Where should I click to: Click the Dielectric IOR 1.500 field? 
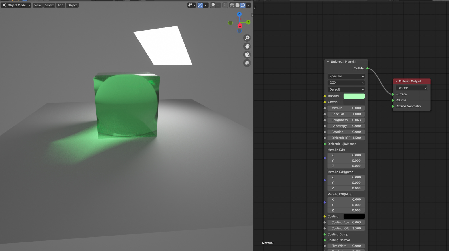tap(346, 138)
